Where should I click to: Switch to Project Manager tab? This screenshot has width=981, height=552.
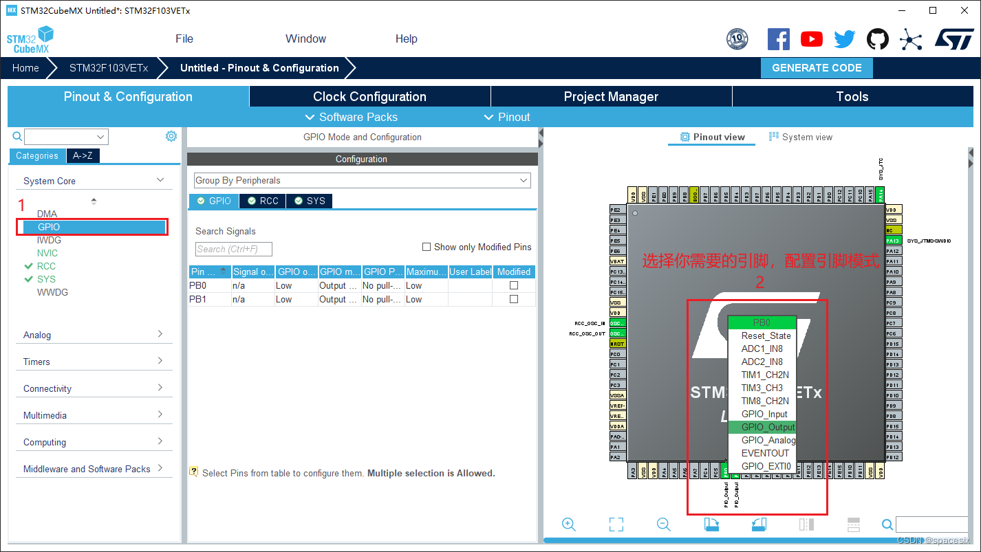pos(611,96)
